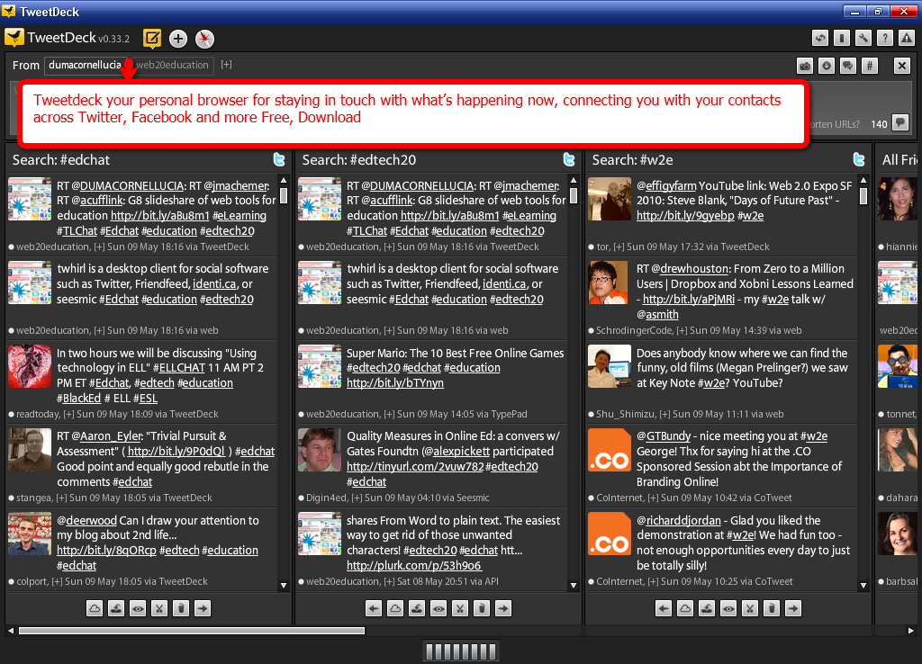The height and width of the screenshot is (664, 922).
Task: Expand [+] on tor's tweet in #w2e
Action: [x=619, y=247]
